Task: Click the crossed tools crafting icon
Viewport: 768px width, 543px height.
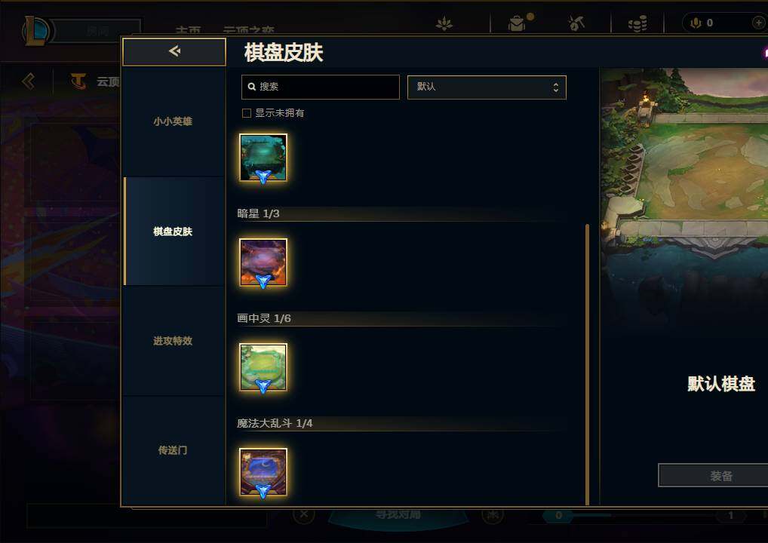Action: 576,23
